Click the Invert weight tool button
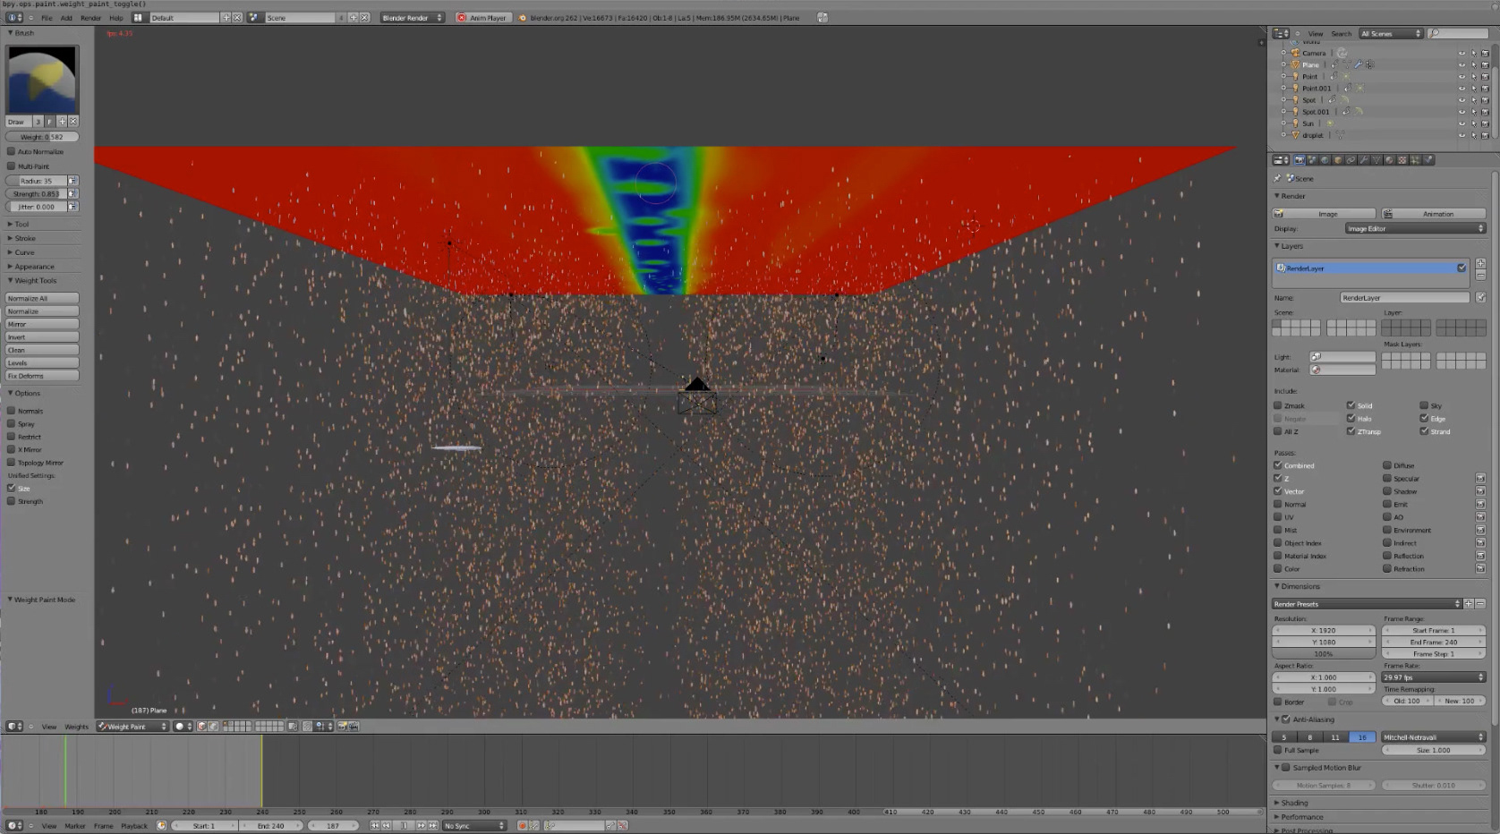Image resolution: width=1500 pixels, height=834 pixels. pos(42,336)
